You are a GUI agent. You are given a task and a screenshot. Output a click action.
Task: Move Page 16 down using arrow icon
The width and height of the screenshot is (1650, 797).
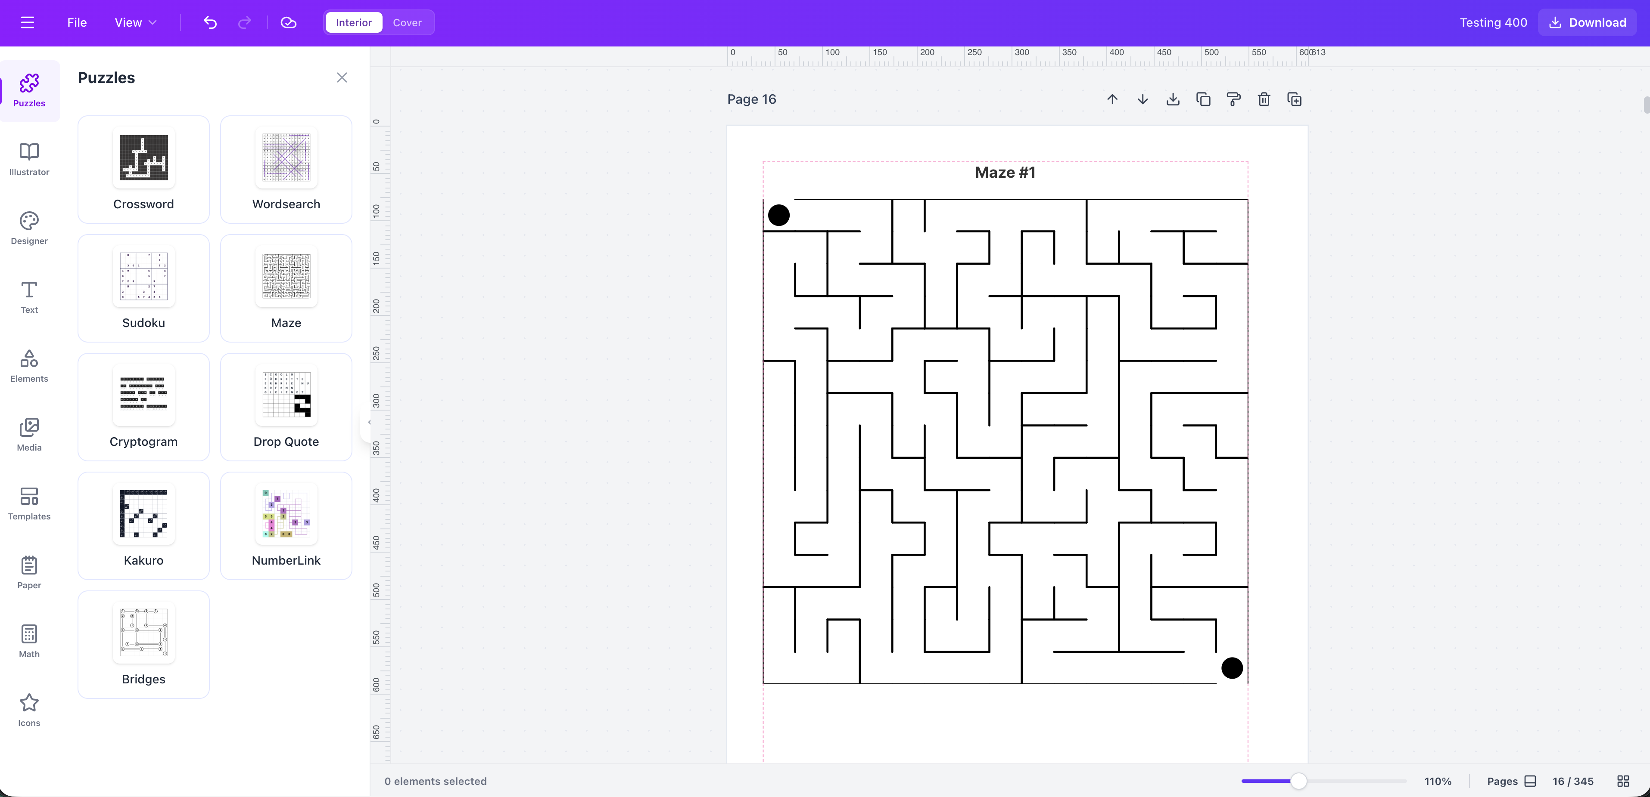point(1143,99)
